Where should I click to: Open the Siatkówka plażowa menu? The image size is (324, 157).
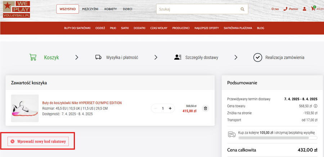(238, 28)
